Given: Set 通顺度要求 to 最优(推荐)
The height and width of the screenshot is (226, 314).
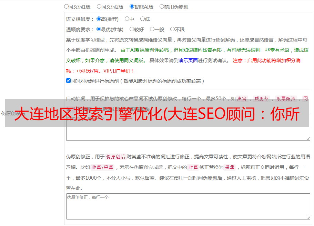Looking at the screenshot, I should (x=99, y=29).
